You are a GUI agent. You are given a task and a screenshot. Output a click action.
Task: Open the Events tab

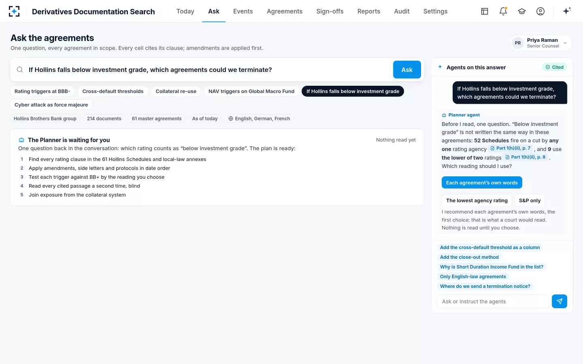click(243, 11)
